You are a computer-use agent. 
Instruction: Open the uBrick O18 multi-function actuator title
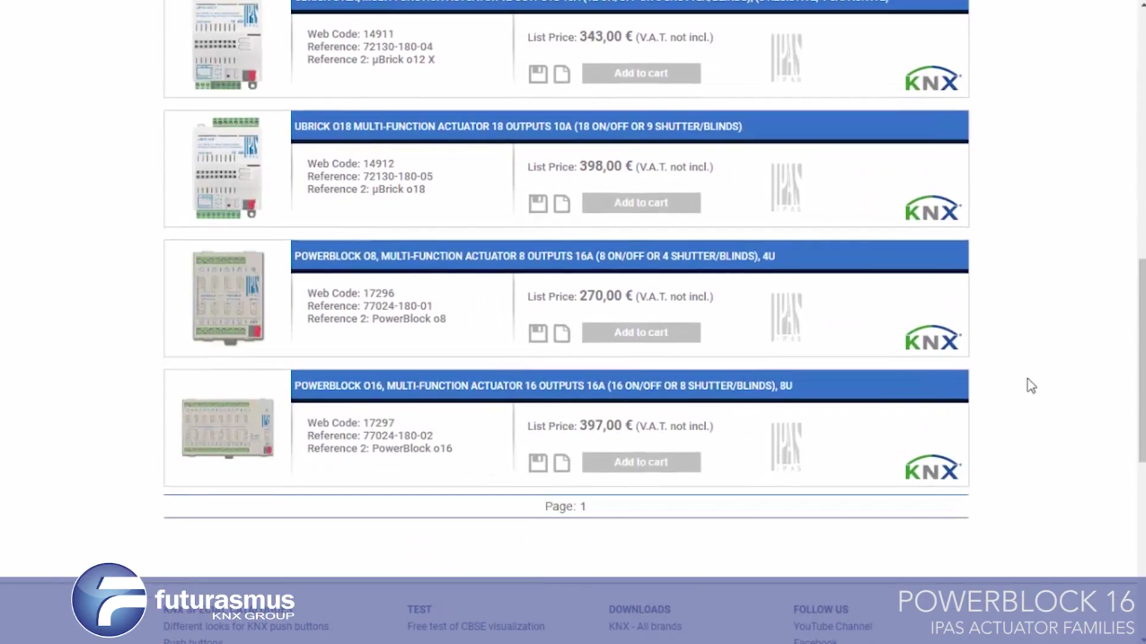pyautogui.click(x=517, y=127)
